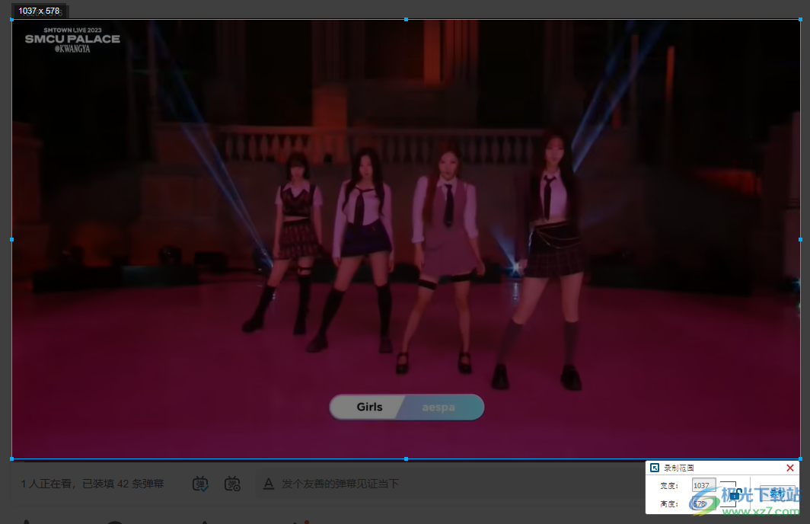Toggle the aspect ratio lock icon
The width and height of the screenshot is (810, 524).
point(735,495)
